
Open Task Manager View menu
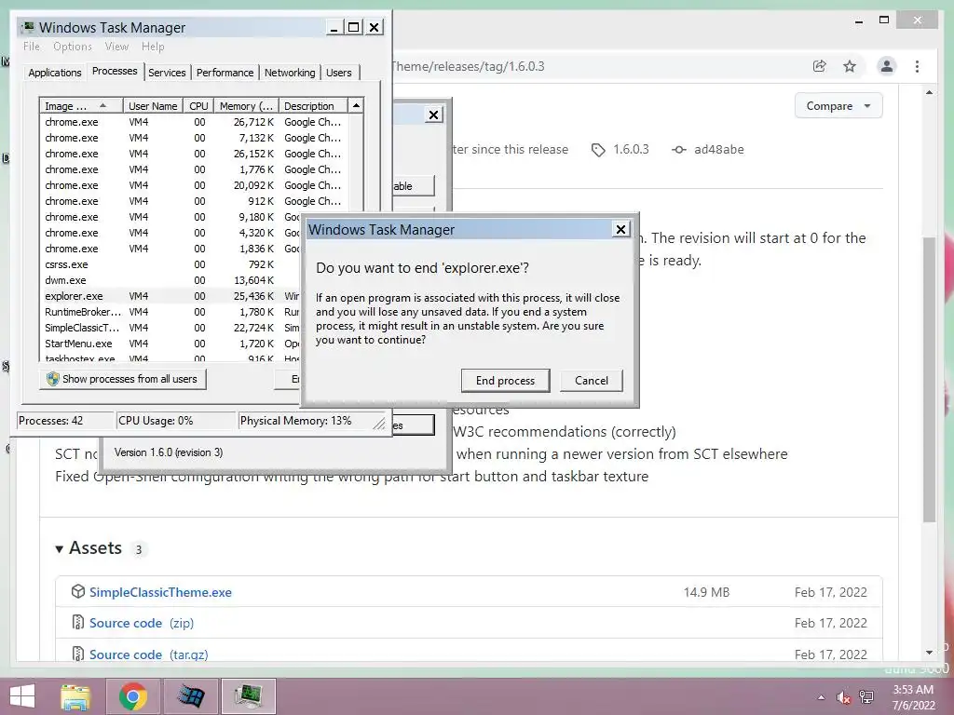click(116, 47)
